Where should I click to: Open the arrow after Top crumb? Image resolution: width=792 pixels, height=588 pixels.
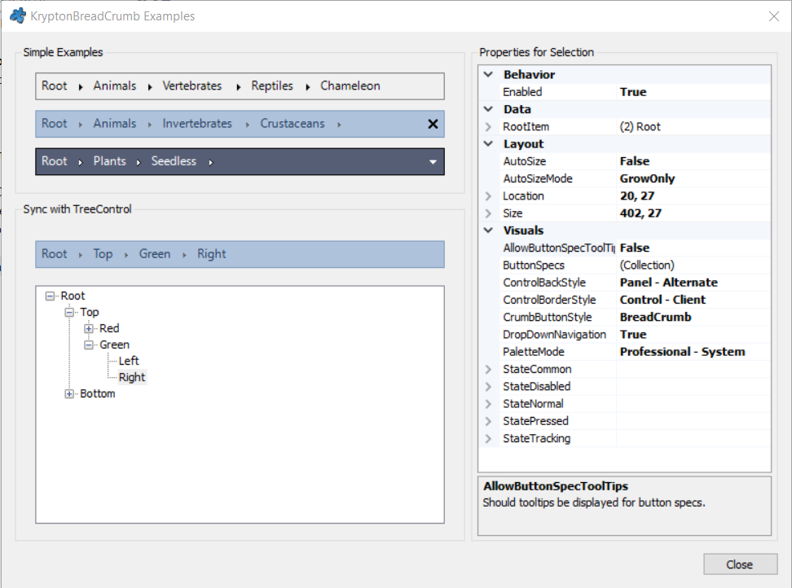point(125,255)
